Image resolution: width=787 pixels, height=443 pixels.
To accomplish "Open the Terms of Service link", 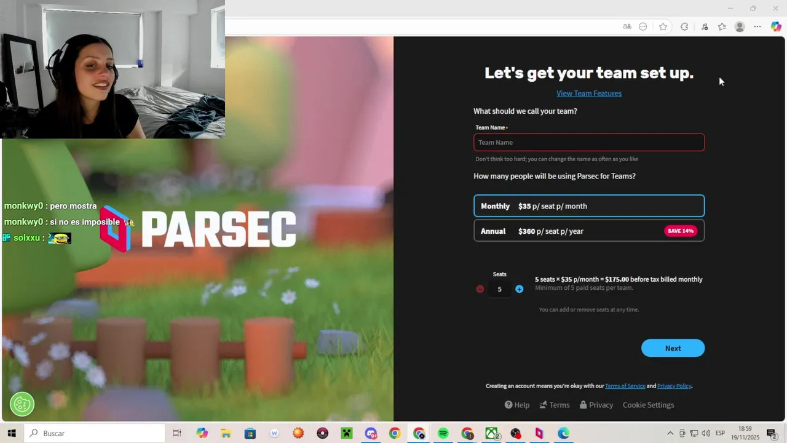I will [x=625, y=386].
